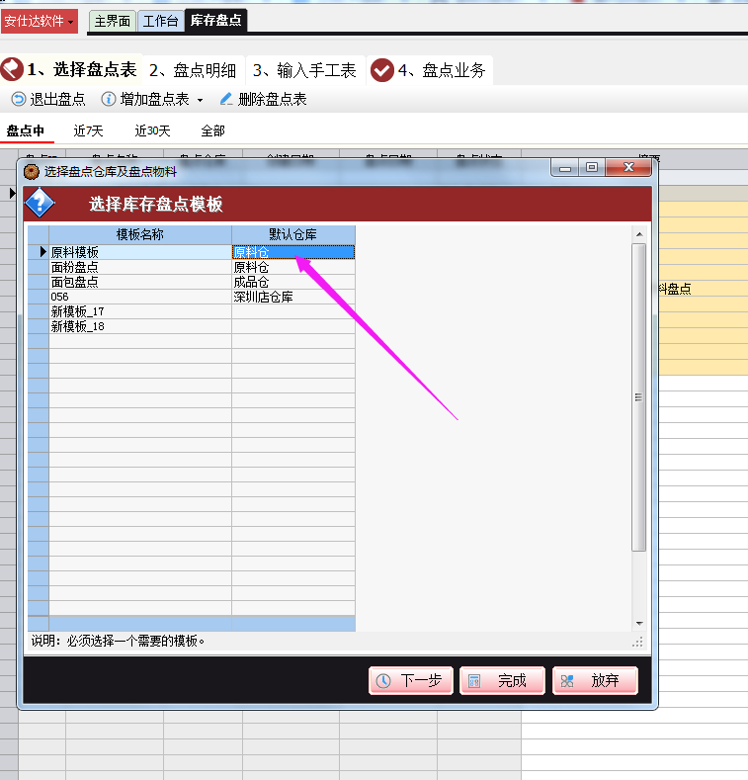748x780 pixels.
Task: Expand the 增加盘点表 dropdown arrow
Action: coord(200,100)
